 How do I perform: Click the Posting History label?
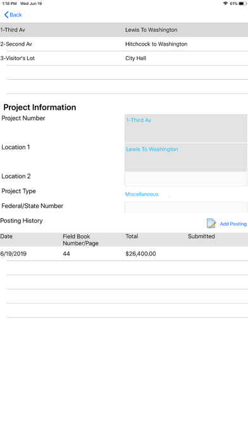click(22, 220)
